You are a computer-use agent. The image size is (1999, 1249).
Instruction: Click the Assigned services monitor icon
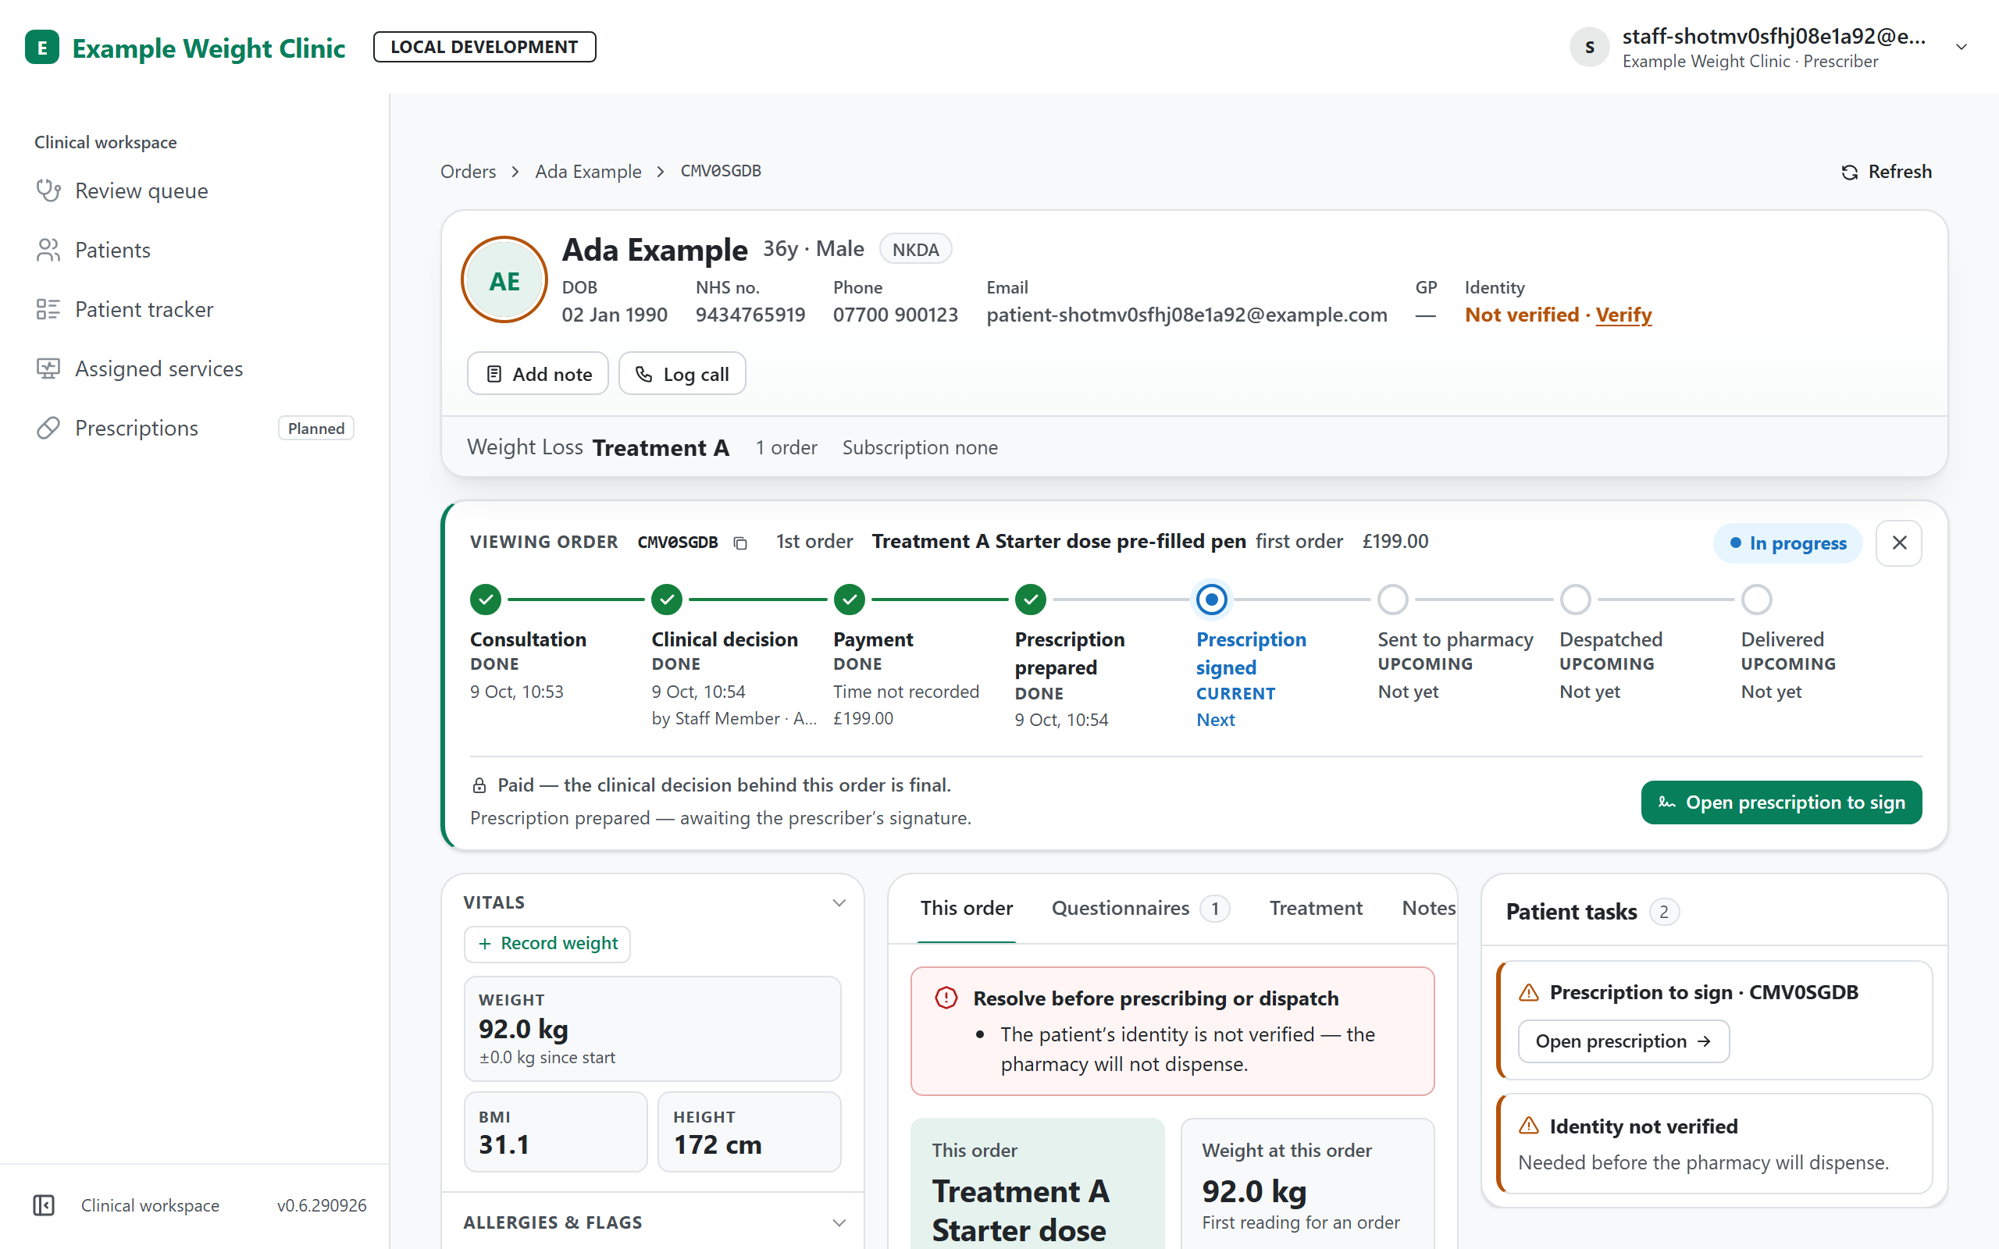[48, 369]
